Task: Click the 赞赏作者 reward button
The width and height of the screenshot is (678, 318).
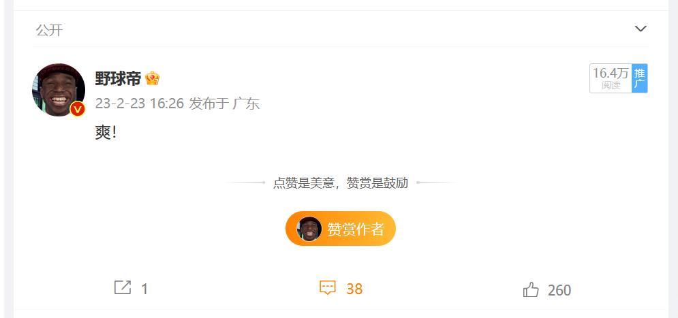Action: pyautogui.click(x=340, y=229)
